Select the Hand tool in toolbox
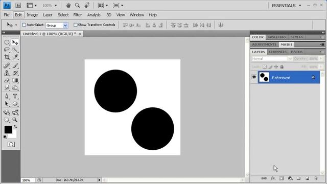This screenshot has width=327, height=184. (x=7, y=120)
